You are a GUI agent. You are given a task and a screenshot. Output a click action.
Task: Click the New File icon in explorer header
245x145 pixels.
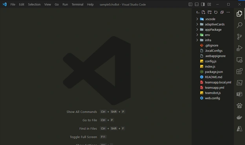click(x=203, y=12)
